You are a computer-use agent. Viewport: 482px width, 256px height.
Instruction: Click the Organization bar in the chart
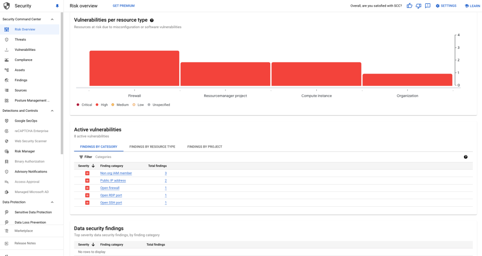(407, 80)
